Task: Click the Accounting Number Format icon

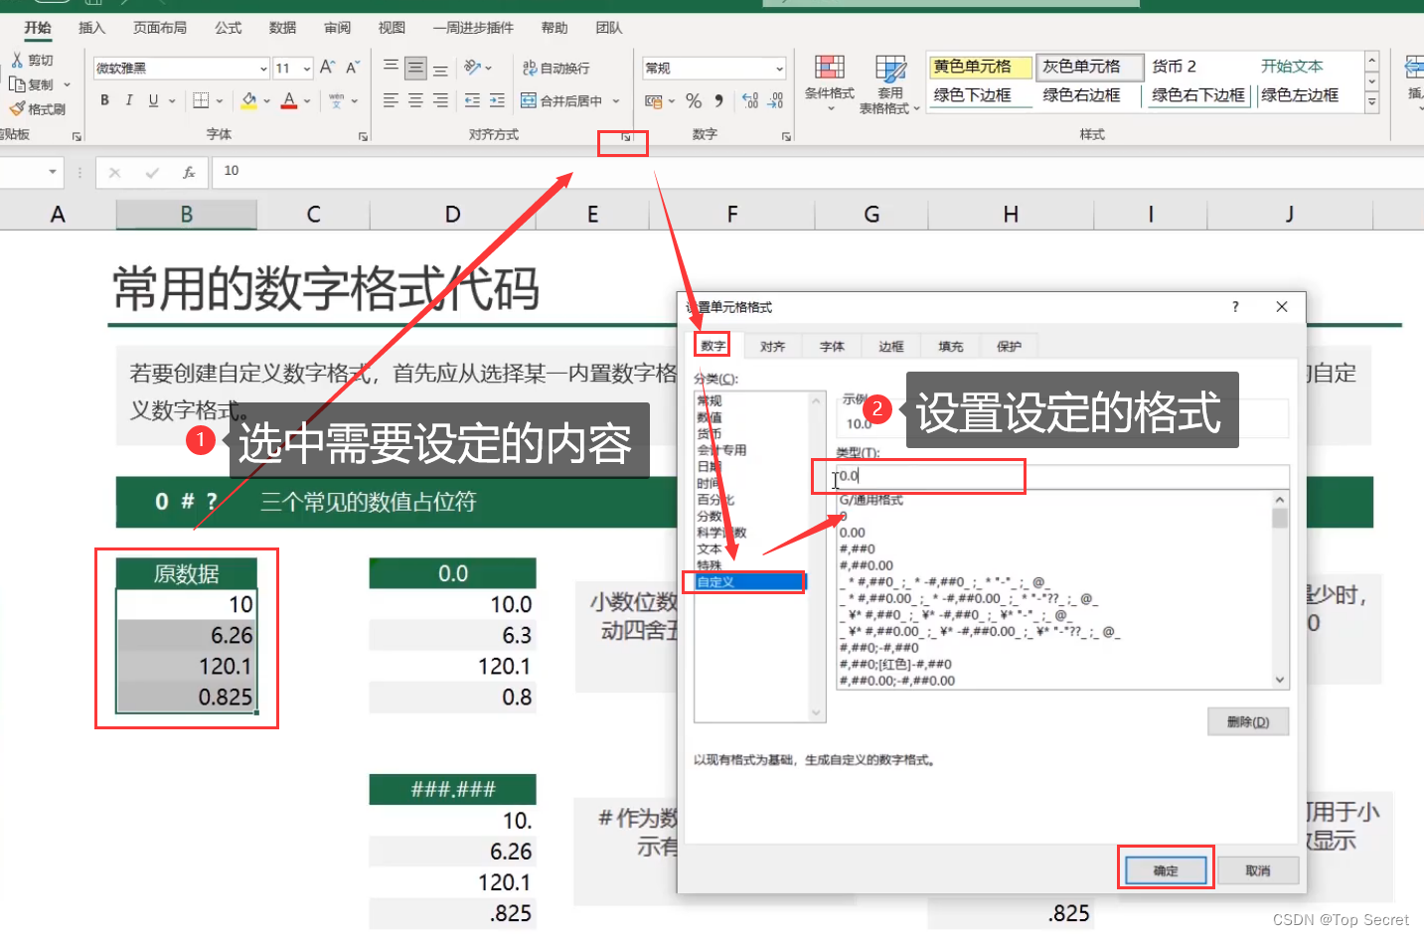Action: 653,100
